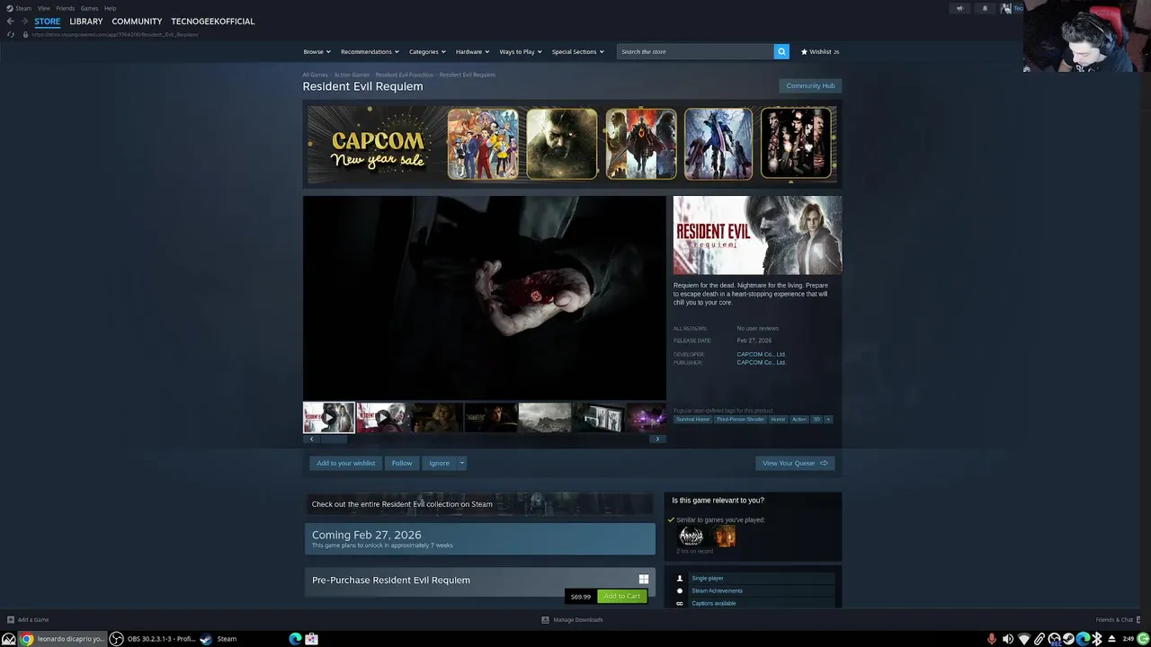The height and width of the screenshot is (647, 1151).
Task: Click the media strip left arrow
Action: pos(311,439)
